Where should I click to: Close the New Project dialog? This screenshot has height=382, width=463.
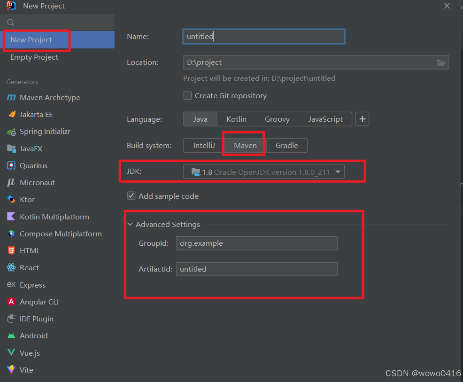(447, 6)
